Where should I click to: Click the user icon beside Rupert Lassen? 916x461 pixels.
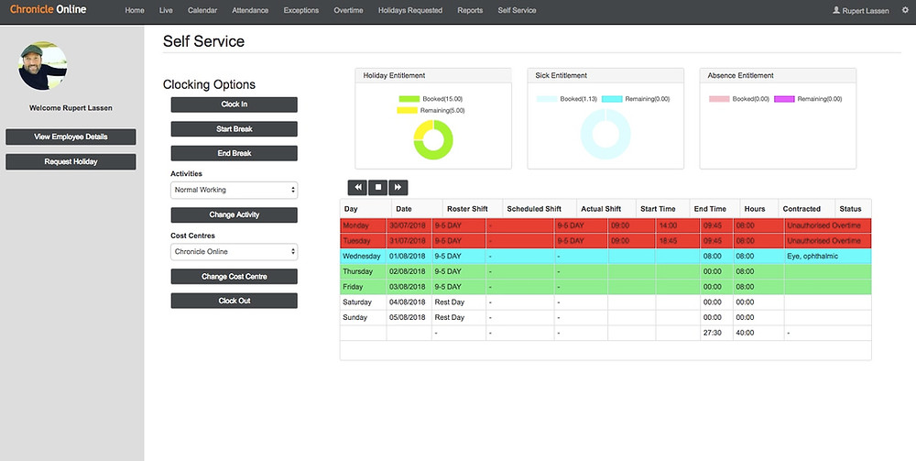point(836,10)
